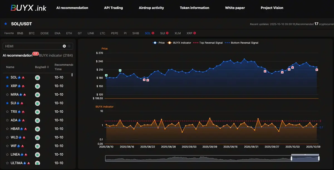This screenshot has height=170, width=334.
Task: Click the buy badge in the MIRA row
Action: (x=37, y=95)
